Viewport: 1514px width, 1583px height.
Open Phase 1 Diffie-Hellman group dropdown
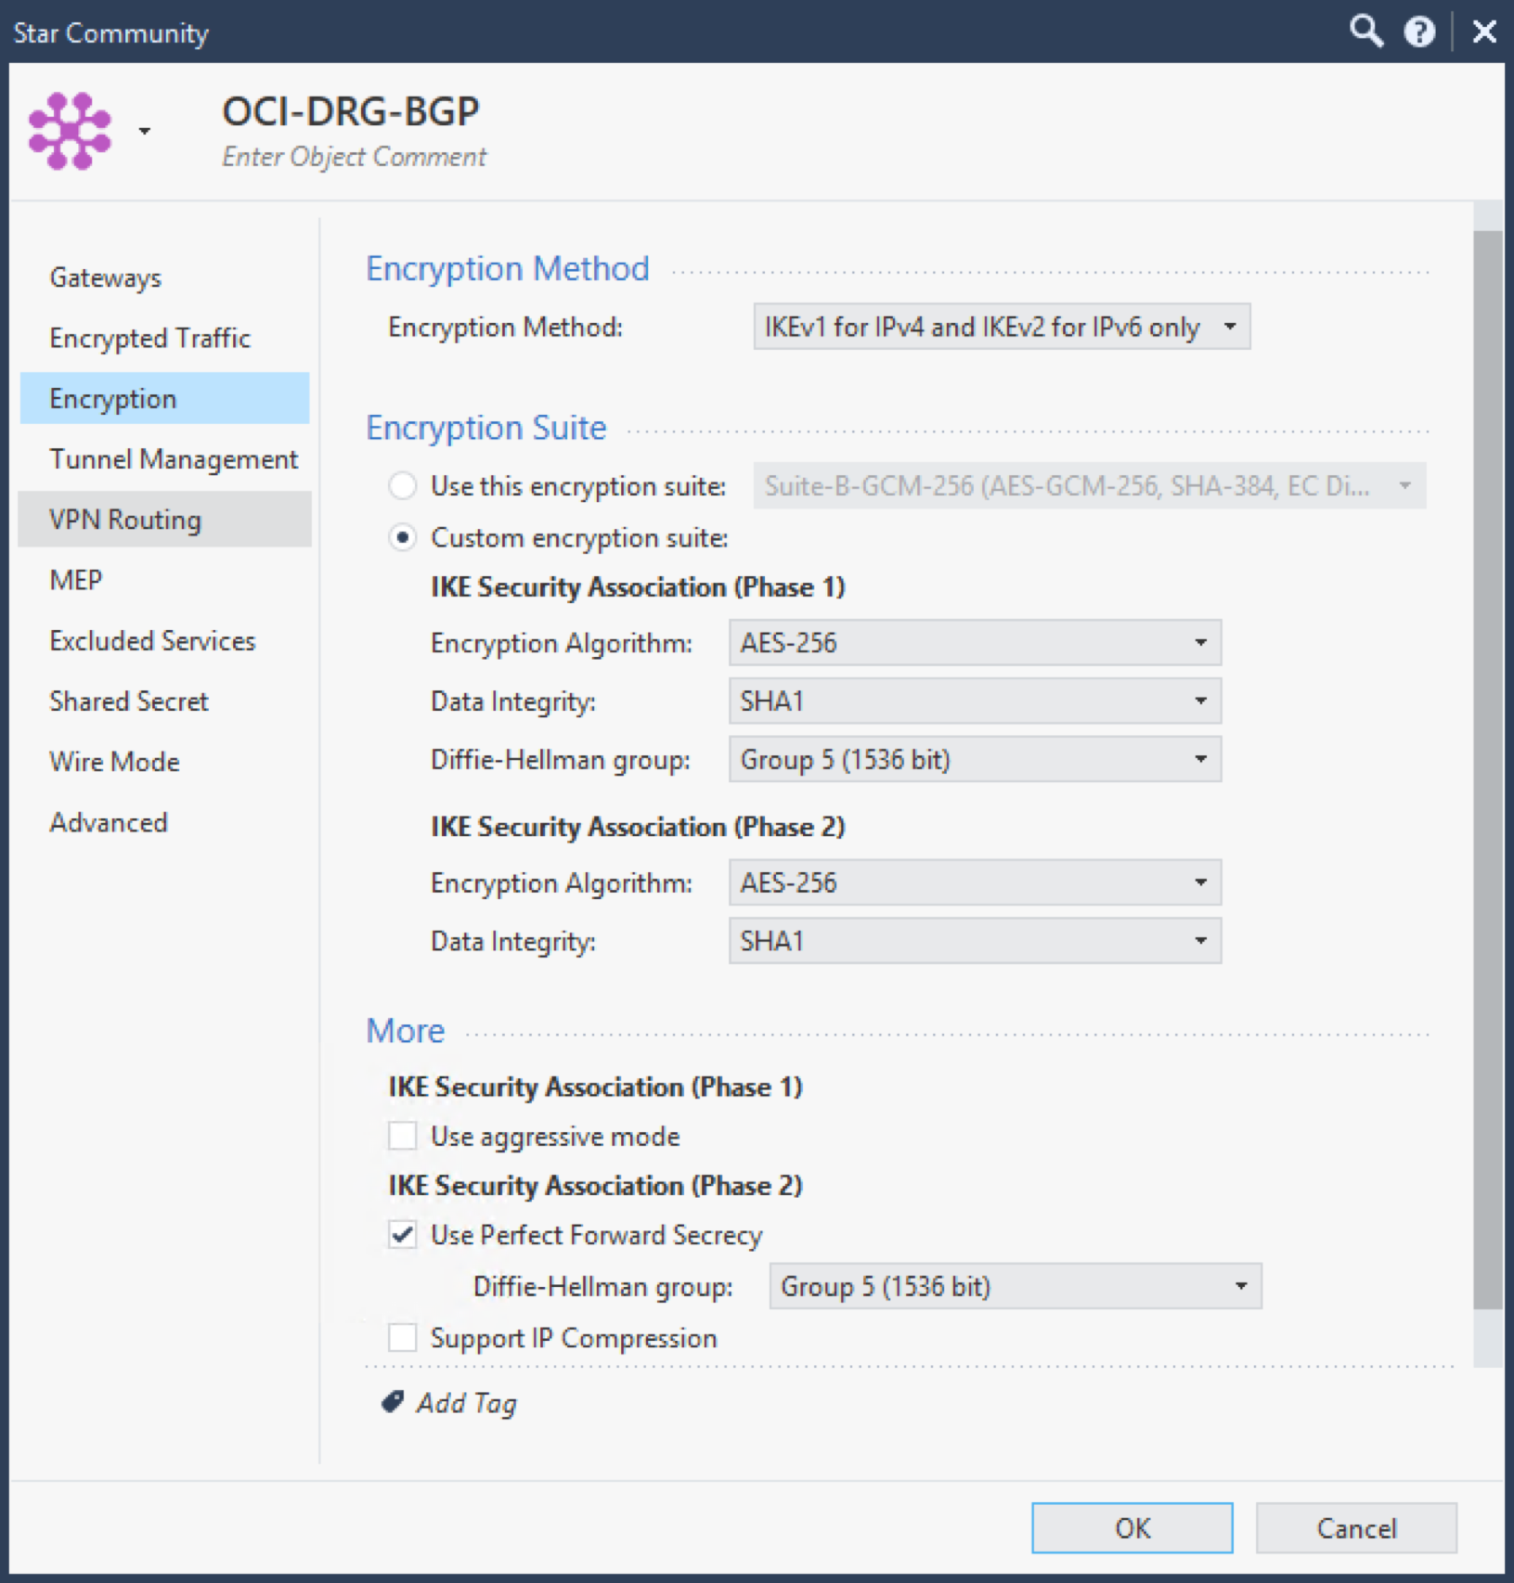[974, 760]
